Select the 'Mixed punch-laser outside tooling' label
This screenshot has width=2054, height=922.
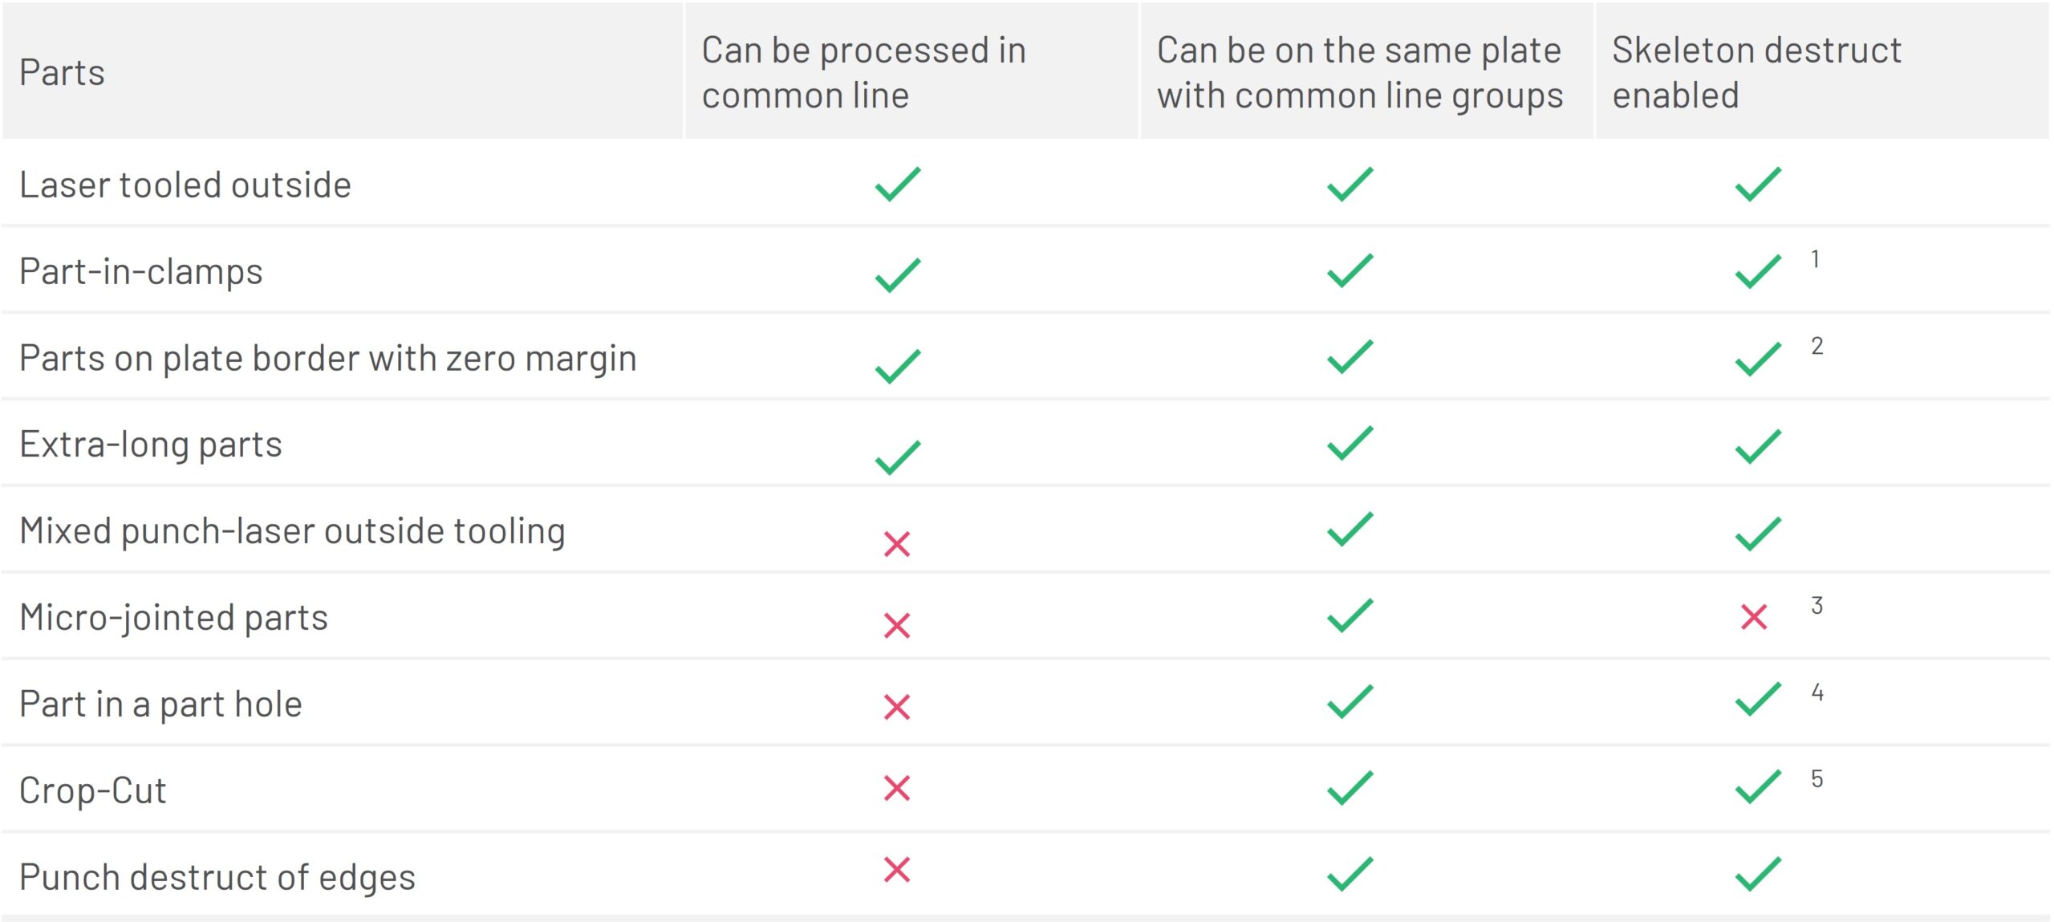coord(292,531)
